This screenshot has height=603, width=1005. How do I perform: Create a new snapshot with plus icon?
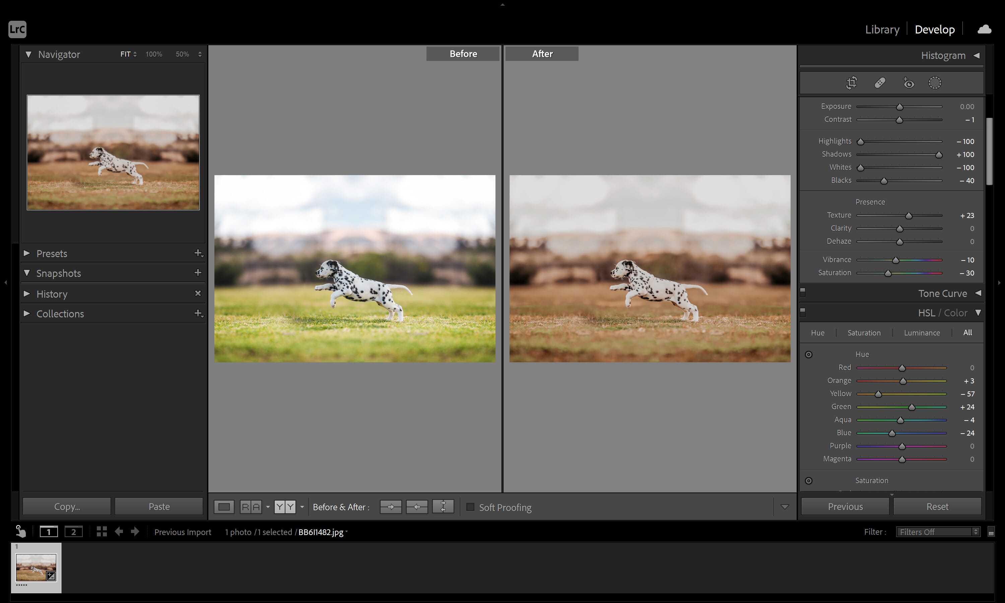click(198, 273)
